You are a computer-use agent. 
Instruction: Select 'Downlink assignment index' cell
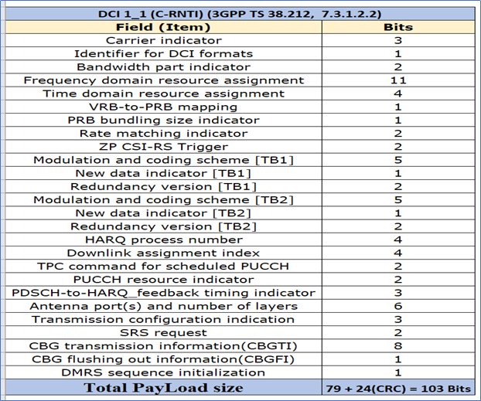point(163,253)
